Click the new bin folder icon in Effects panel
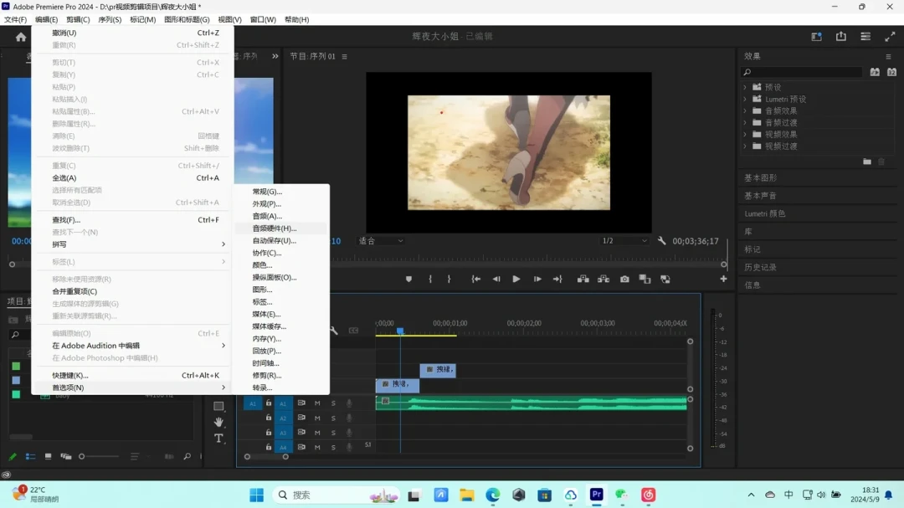 (x=867, y=162)
